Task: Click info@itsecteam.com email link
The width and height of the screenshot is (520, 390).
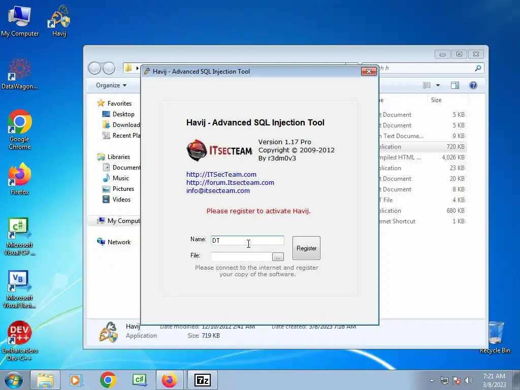Action: point(218,191)
